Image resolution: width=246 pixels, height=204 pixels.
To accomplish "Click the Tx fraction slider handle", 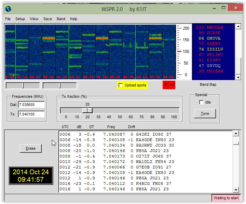I will pyautogui.click(x=87, y=110).
